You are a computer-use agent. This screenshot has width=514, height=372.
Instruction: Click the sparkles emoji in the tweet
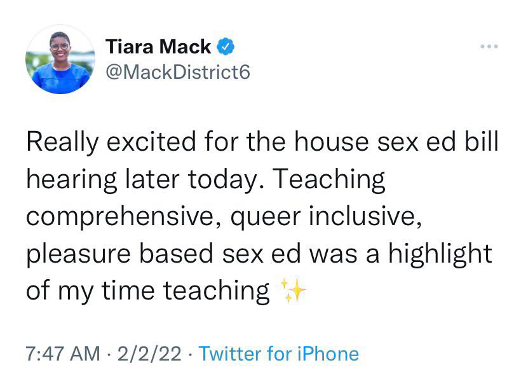292,291
